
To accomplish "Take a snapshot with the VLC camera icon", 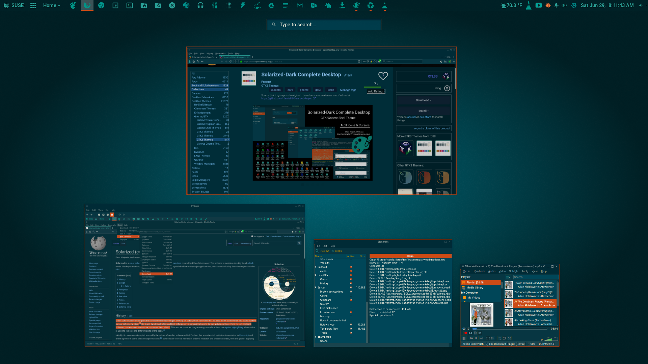I will (470, 333).
